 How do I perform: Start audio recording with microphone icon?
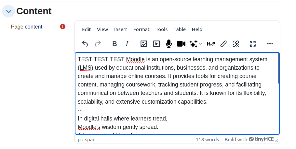point(169,44)
